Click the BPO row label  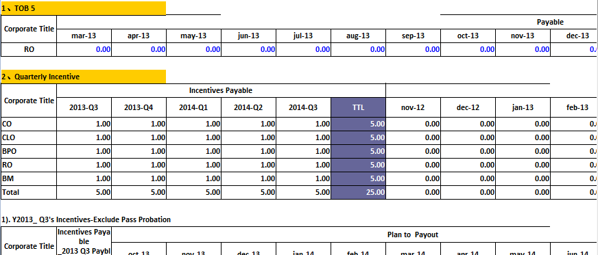pyautogui.click(x=29, y=151)
